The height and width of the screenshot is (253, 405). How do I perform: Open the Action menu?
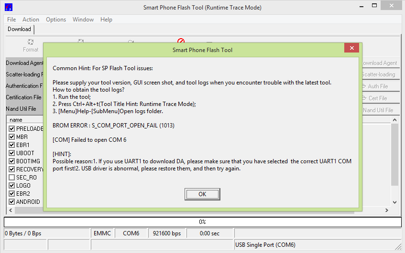pyautogui.click(x=31, y=20)
